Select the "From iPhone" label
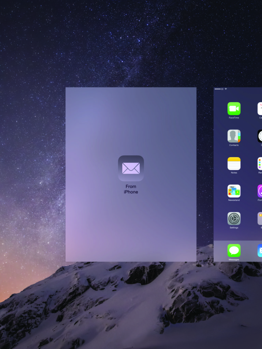 (x=131, y=189)
